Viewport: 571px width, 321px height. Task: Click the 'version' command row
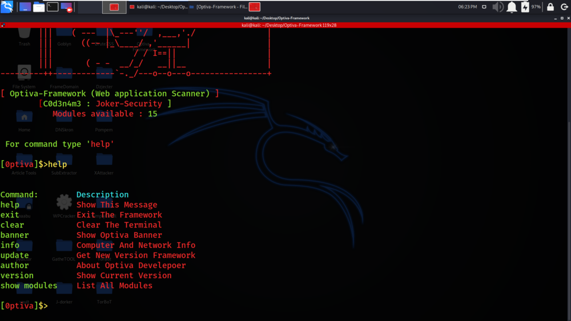coord(17,275)
